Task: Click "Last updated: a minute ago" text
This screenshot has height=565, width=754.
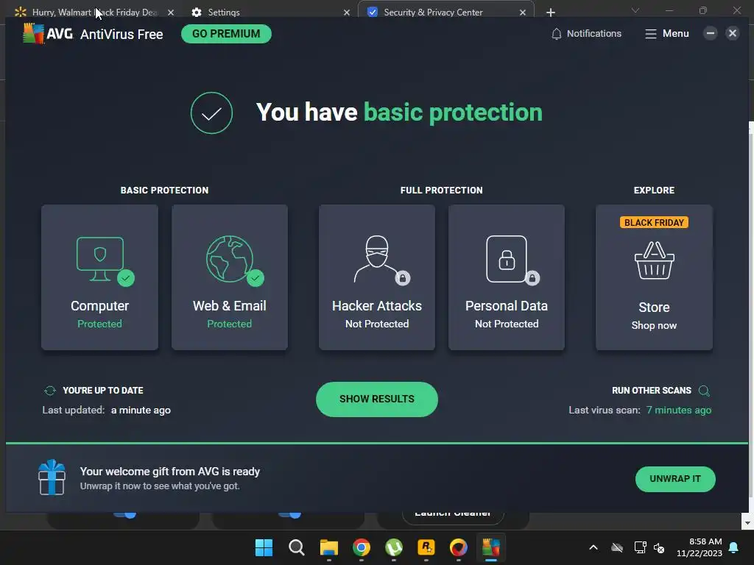Action: pos(106,411)
